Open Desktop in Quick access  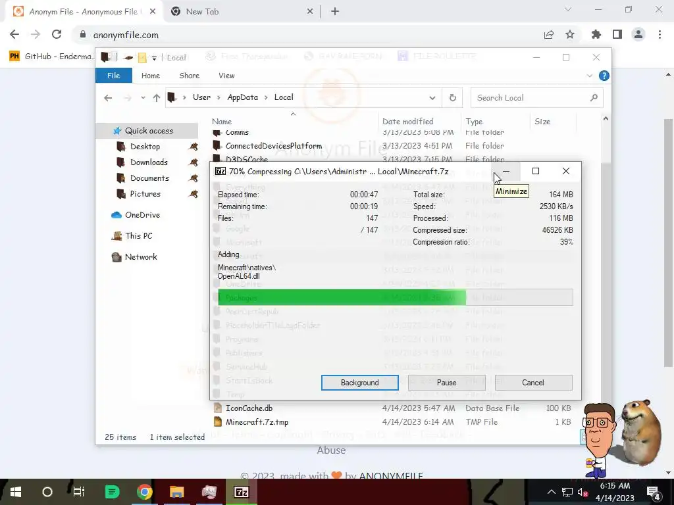click(x=145, y=147)
